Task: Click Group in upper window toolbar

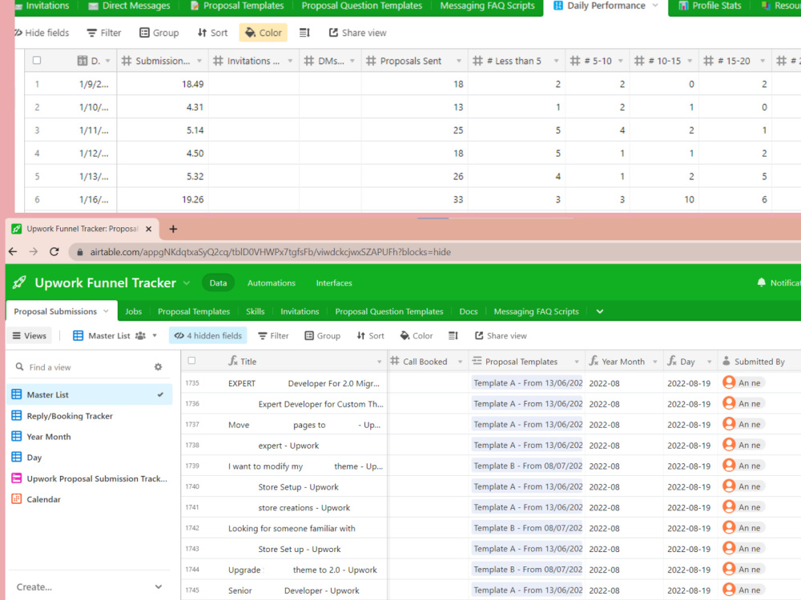Action: click(159, 33)
